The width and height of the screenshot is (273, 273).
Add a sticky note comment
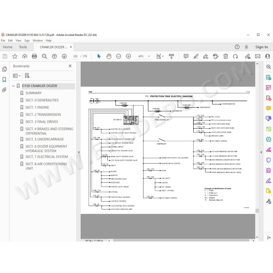pos(186,56)
